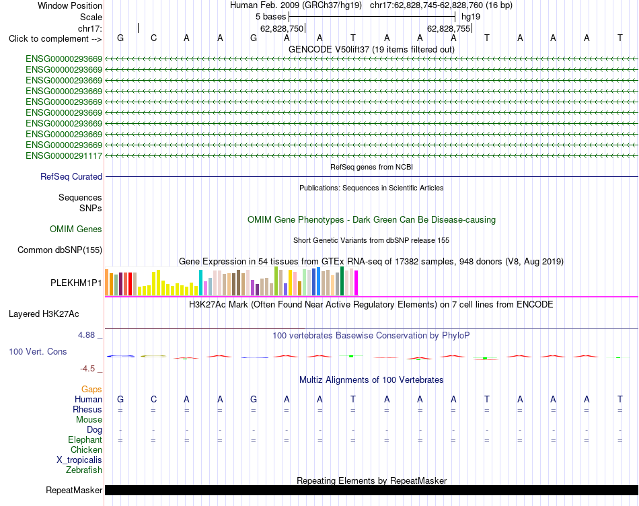This screenshot has width=639, height=506.
Task: Click the 62,828,750 position marker
Action: (x=282, y=28)
